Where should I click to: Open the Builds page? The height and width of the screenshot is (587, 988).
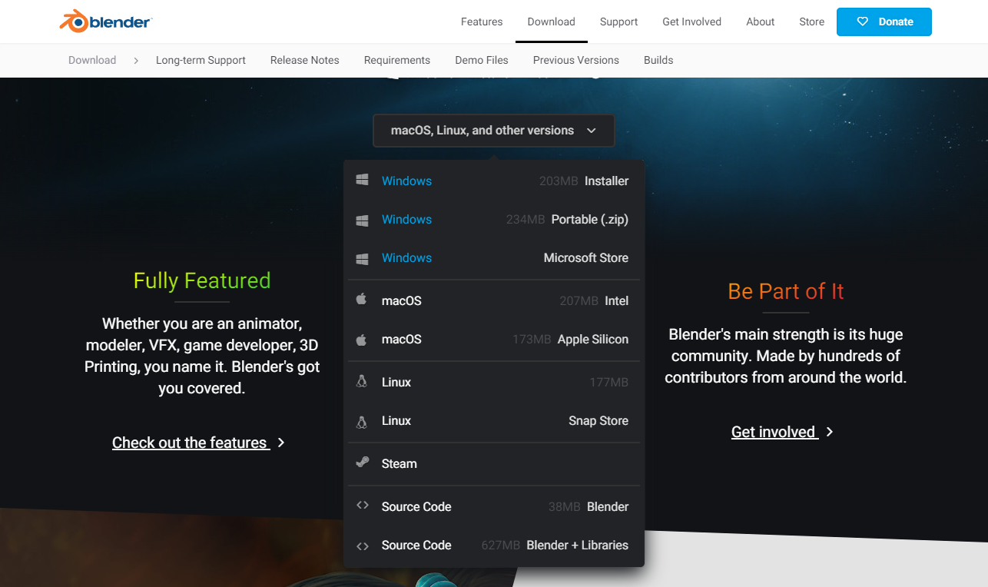point(658,60)
